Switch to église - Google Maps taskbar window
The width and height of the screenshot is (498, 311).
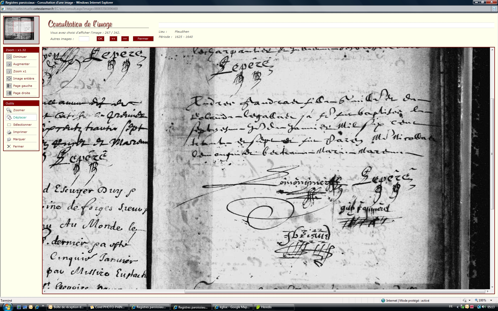(x=232, y=307)
